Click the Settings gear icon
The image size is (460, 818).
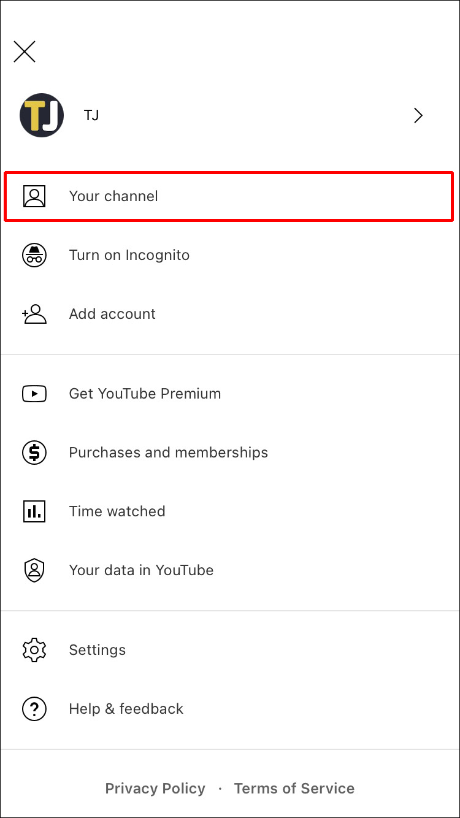34,650
